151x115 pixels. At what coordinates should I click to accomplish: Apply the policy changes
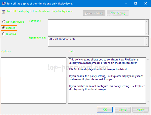pos(140,110)
